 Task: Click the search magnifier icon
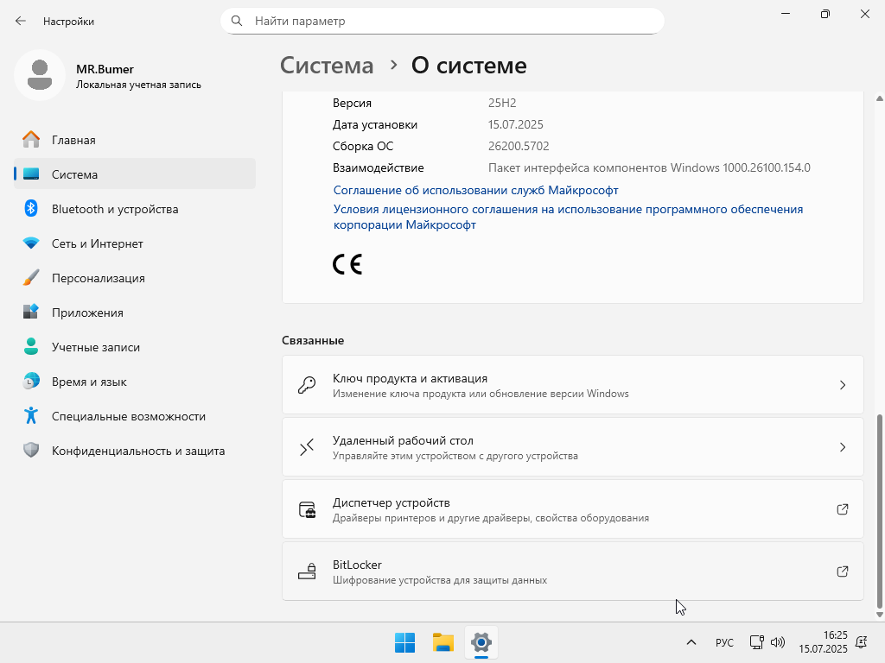(237, 21)
